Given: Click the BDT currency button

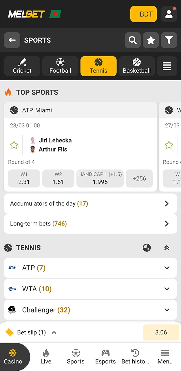Looking at the screenshot, I should pyautogui.click(x=143, y=14).
